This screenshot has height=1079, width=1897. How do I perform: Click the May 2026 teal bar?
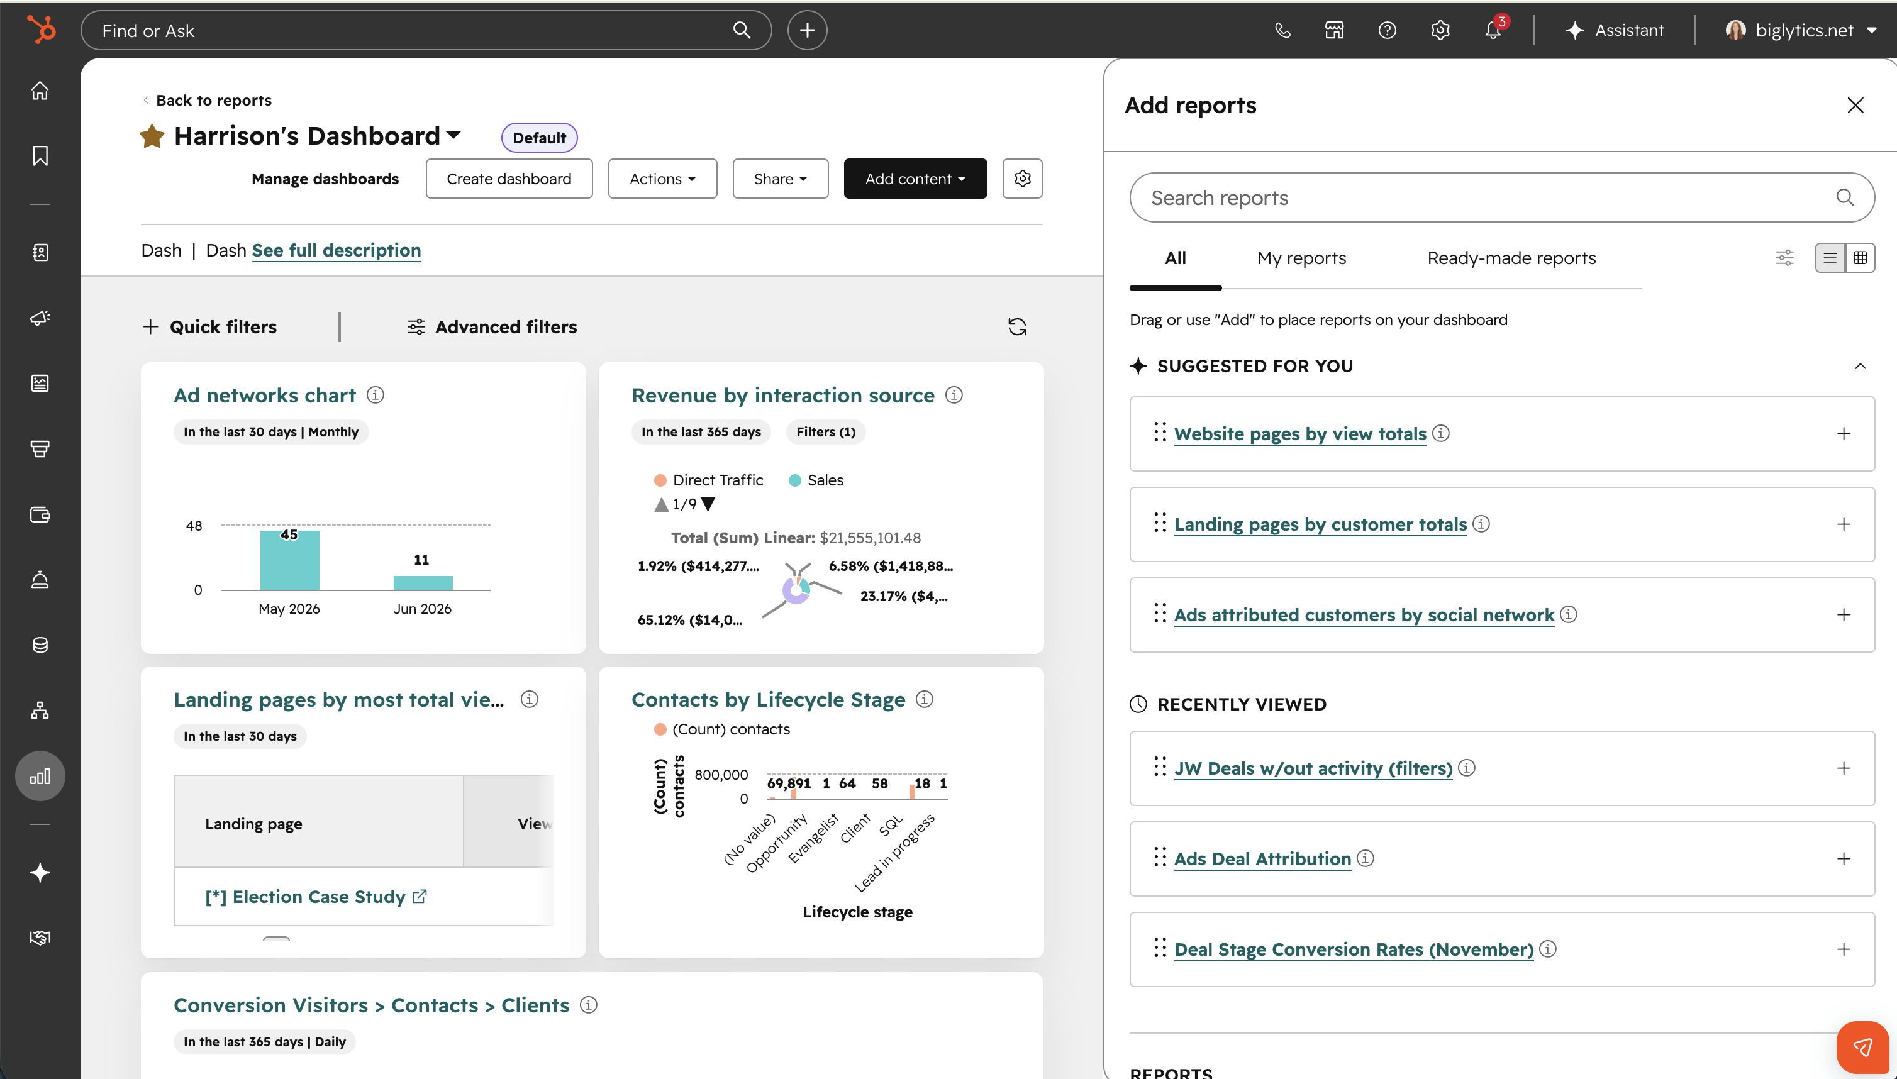tap(290, 560)
